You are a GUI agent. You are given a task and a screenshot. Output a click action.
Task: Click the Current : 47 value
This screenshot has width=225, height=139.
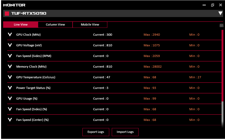pos(102,77)
